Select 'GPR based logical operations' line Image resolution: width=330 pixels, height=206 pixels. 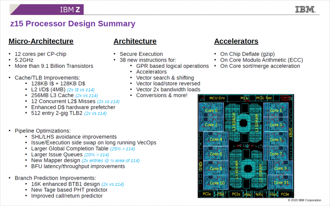[x=173, y=66]
